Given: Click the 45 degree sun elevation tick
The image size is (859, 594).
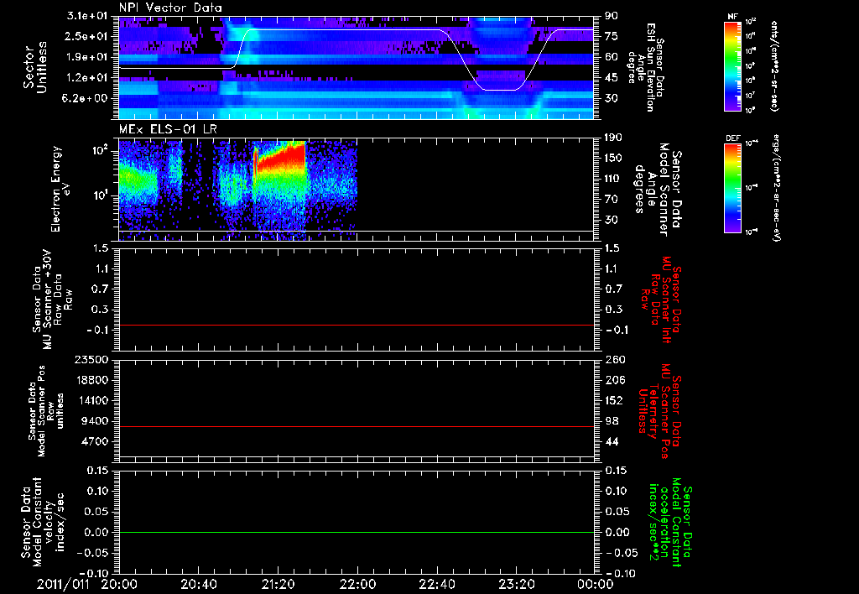Looking at the screenshot, I should click(612, 78).
